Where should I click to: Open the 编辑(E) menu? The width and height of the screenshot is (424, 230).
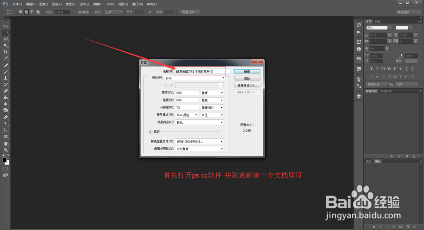[31, 4]
